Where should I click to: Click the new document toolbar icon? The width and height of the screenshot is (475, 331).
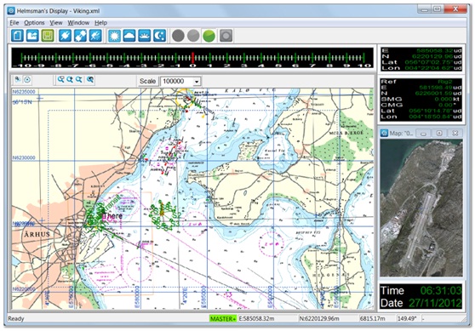pos(17,36)
